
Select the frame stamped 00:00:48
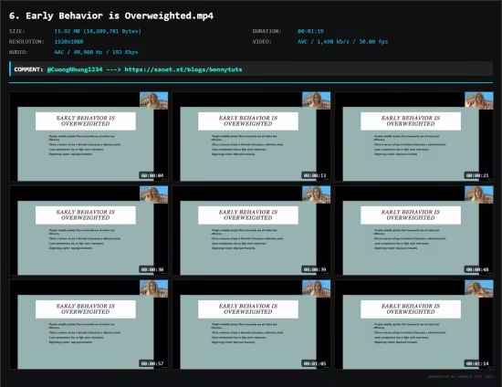[x=414, y=231]
